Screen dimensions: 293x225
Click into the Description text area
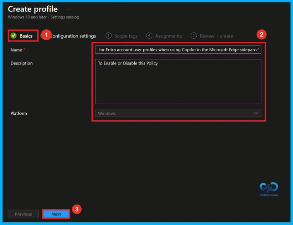coord(178,82)
